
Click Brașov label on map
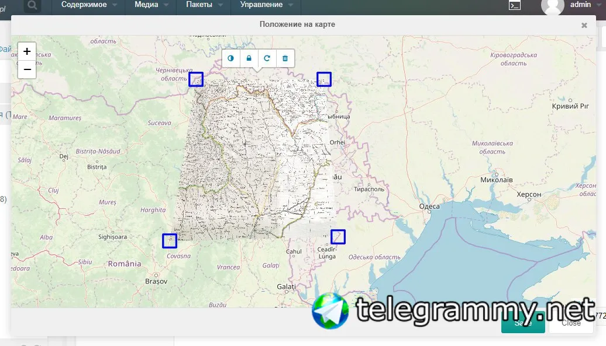tap(156, 281)
